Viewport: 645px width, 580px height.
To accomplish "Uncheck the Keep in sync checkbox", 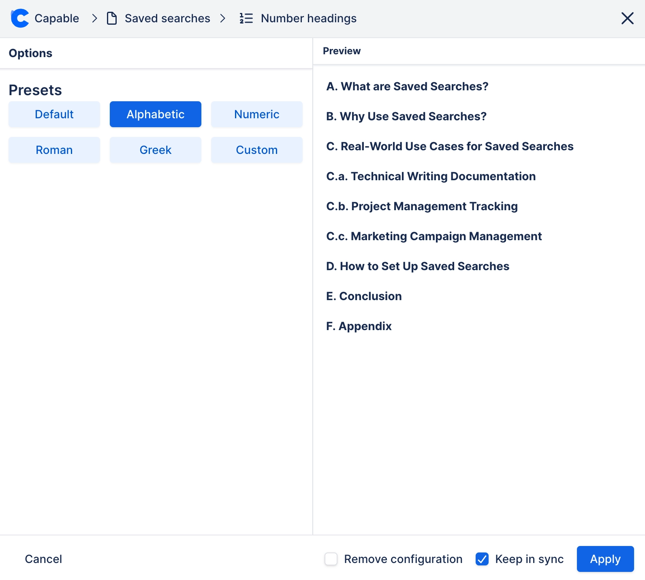I will 482,559.
